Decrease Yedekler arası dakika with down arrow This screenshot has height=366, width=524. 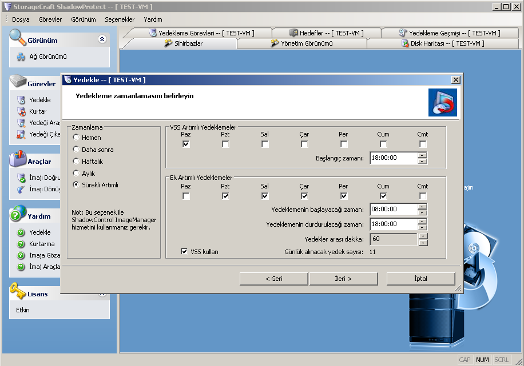point(423,243)
